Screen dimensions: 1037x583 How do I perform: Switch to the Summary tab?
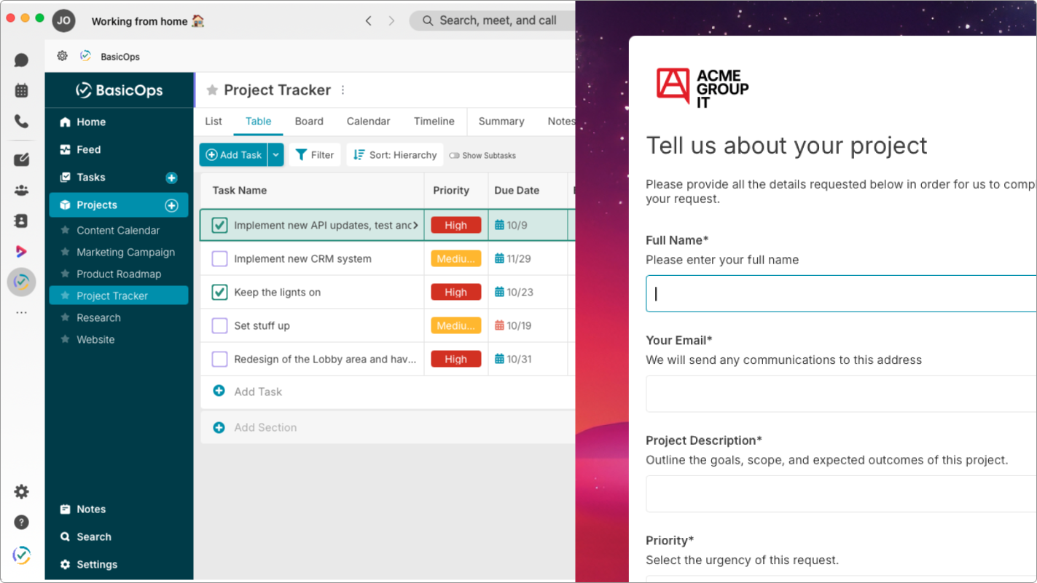click(501, 122)
